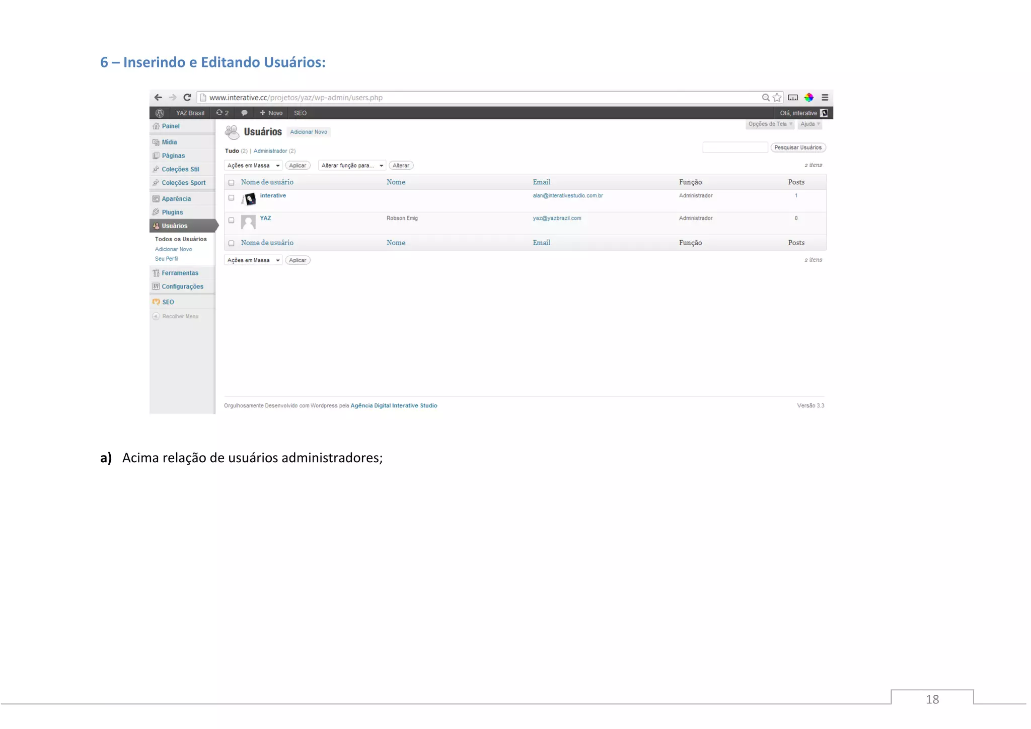Open the comments bubble icon in admin bar
The width and height of the screenshot is (1031, 729).
[x=244, y=113]
